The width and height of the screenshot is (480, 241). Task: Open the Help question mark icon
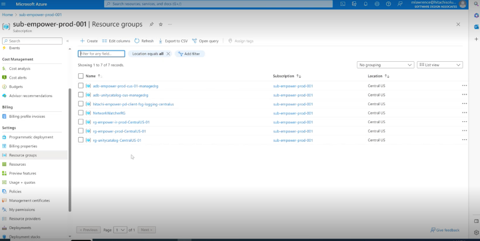(x=388, y=4)
